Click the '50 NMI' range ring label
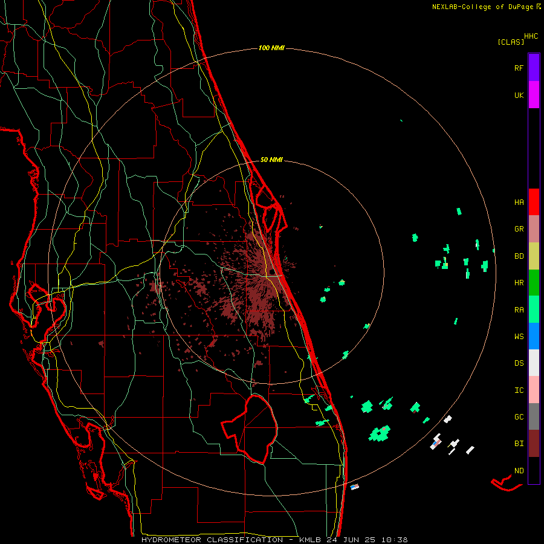The height and width of the screenshot is (544, 544). (x=271, y=160)
